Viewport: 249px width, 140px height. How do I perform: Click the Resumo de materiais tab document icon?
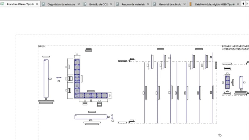click(x=117, y=4)
